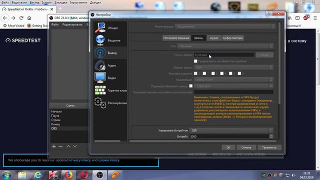This screenshot has width=320, height=180.
Task: Check audio track 4
Action: pos(222,73)
